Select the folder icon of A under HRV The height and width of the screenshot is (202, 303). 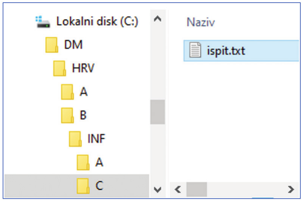coord(67,92)
